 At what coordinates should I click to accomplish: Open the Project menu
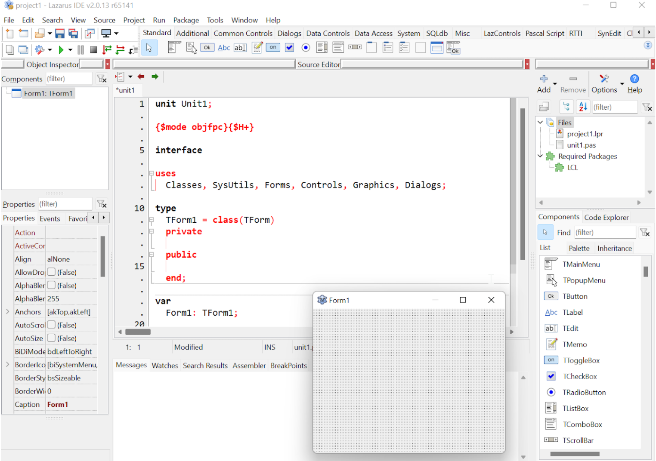click(134, 20)
